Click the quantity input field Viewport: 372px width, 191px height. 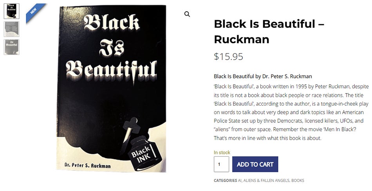pyautogui.click(x=221, y=164)
